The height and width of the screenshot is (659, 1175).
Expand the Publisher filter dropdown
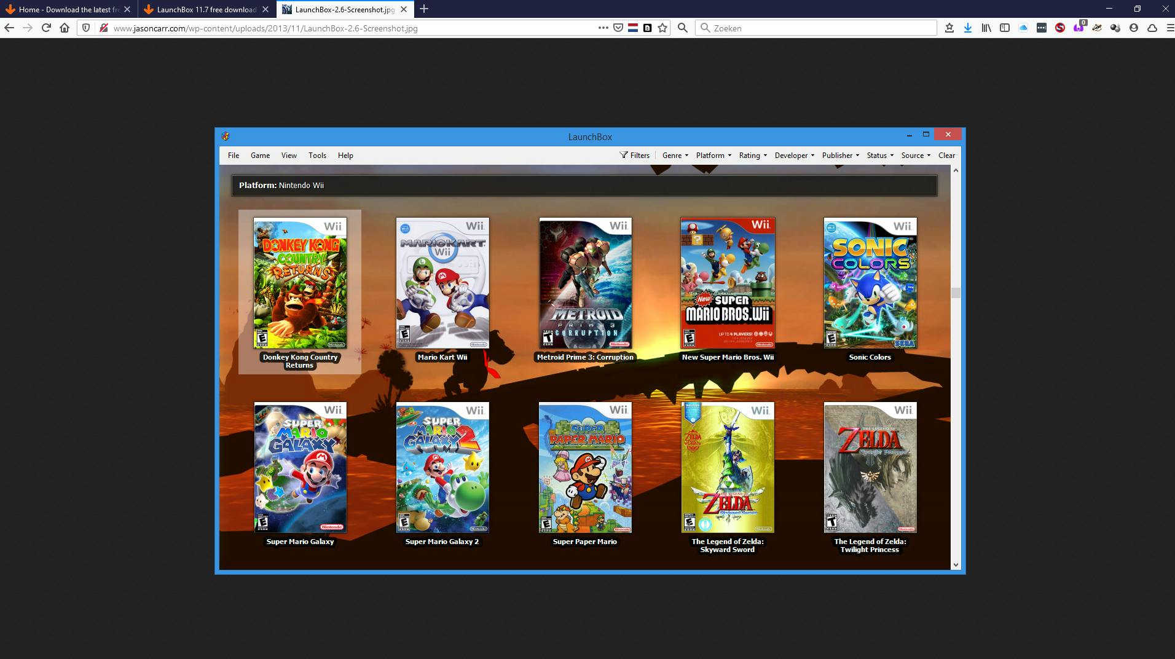[841, 156]
